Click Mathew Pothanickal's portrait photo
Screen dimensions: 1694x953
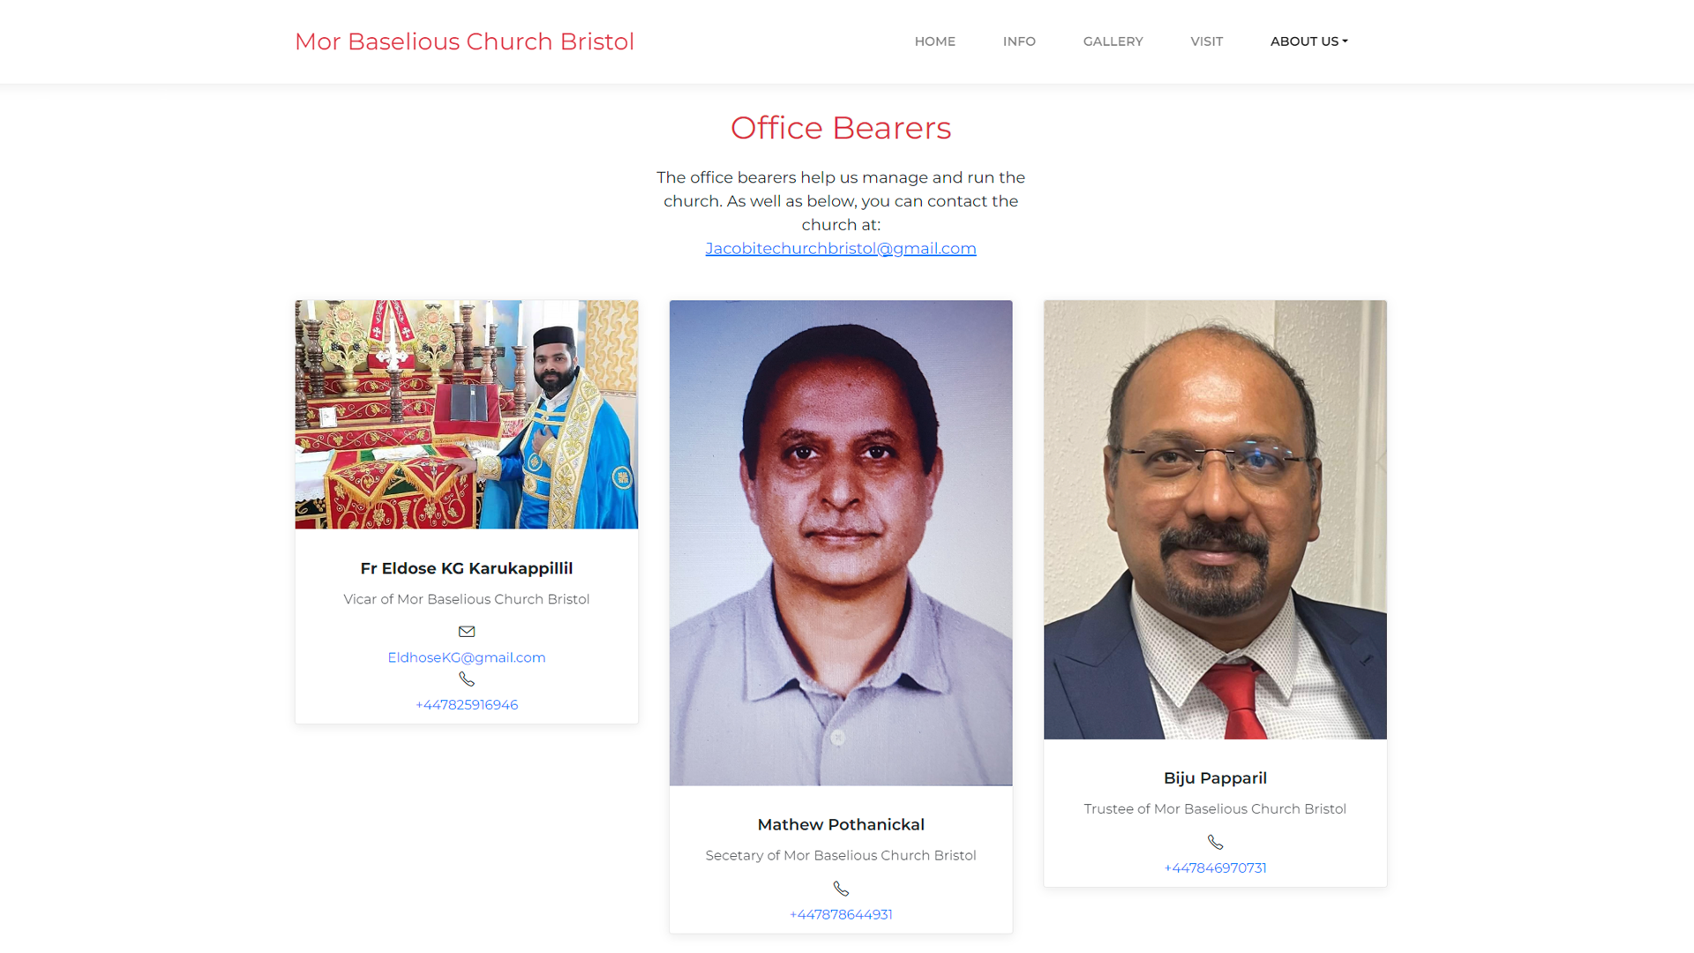(841, 543)
